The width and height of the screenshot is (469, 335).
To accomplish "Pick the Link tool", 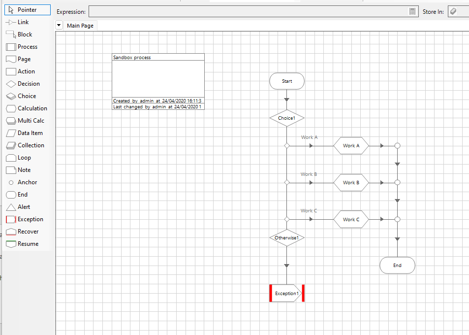I will (23, 22).
